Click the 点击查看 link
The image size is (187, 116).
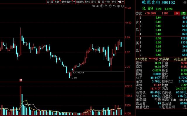pyautogui.click(x=180, y=59)
